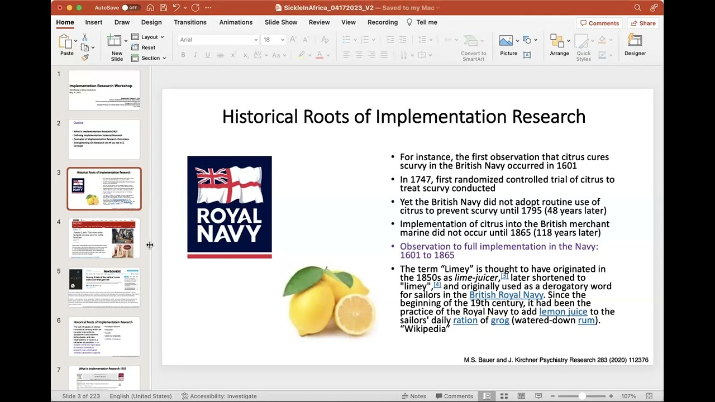This screenshot has height=402, width=715.
Task: Click Convert to SmartArt
Action: (x=474, y=48)
